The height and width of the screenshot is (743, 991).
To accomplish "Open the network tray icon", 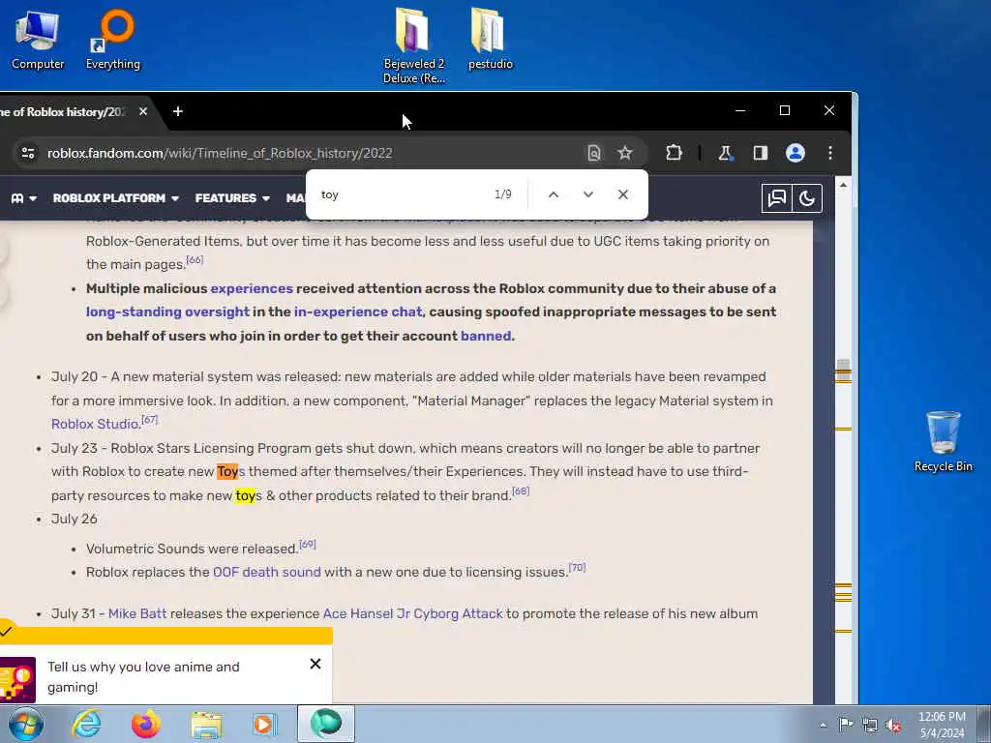I will point(870,725).
